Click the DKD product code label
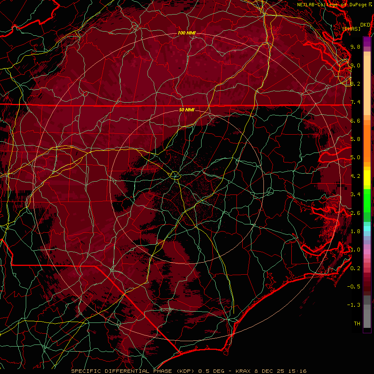The height and width of the screenshot is (374, 374). click(x=365, y=25)
